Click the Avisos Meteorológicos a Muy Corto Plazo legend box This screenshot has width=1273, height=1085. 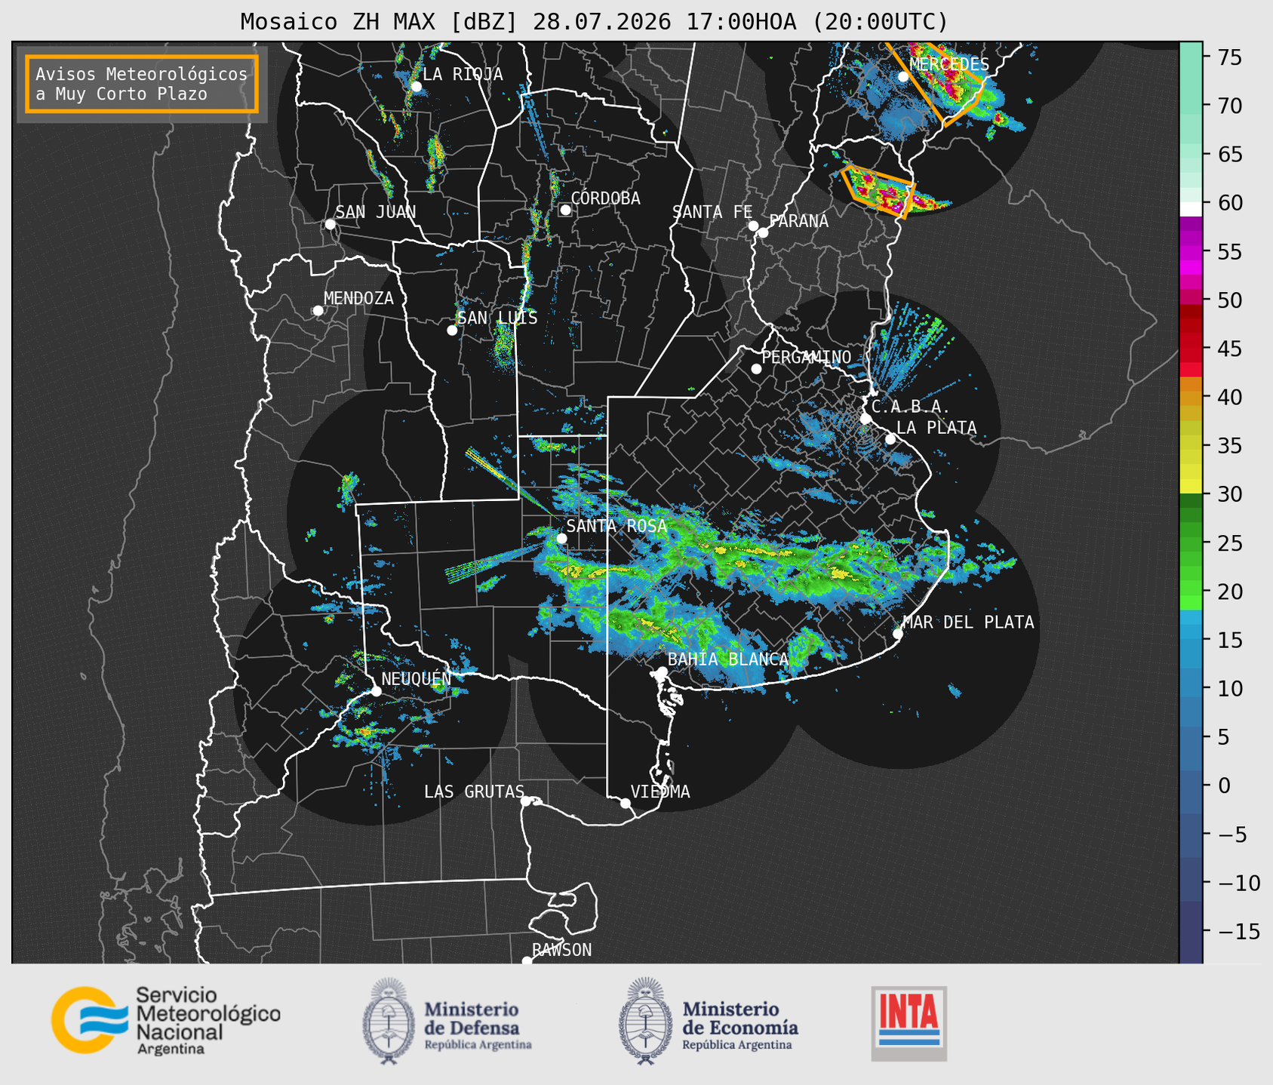[142, 84]
